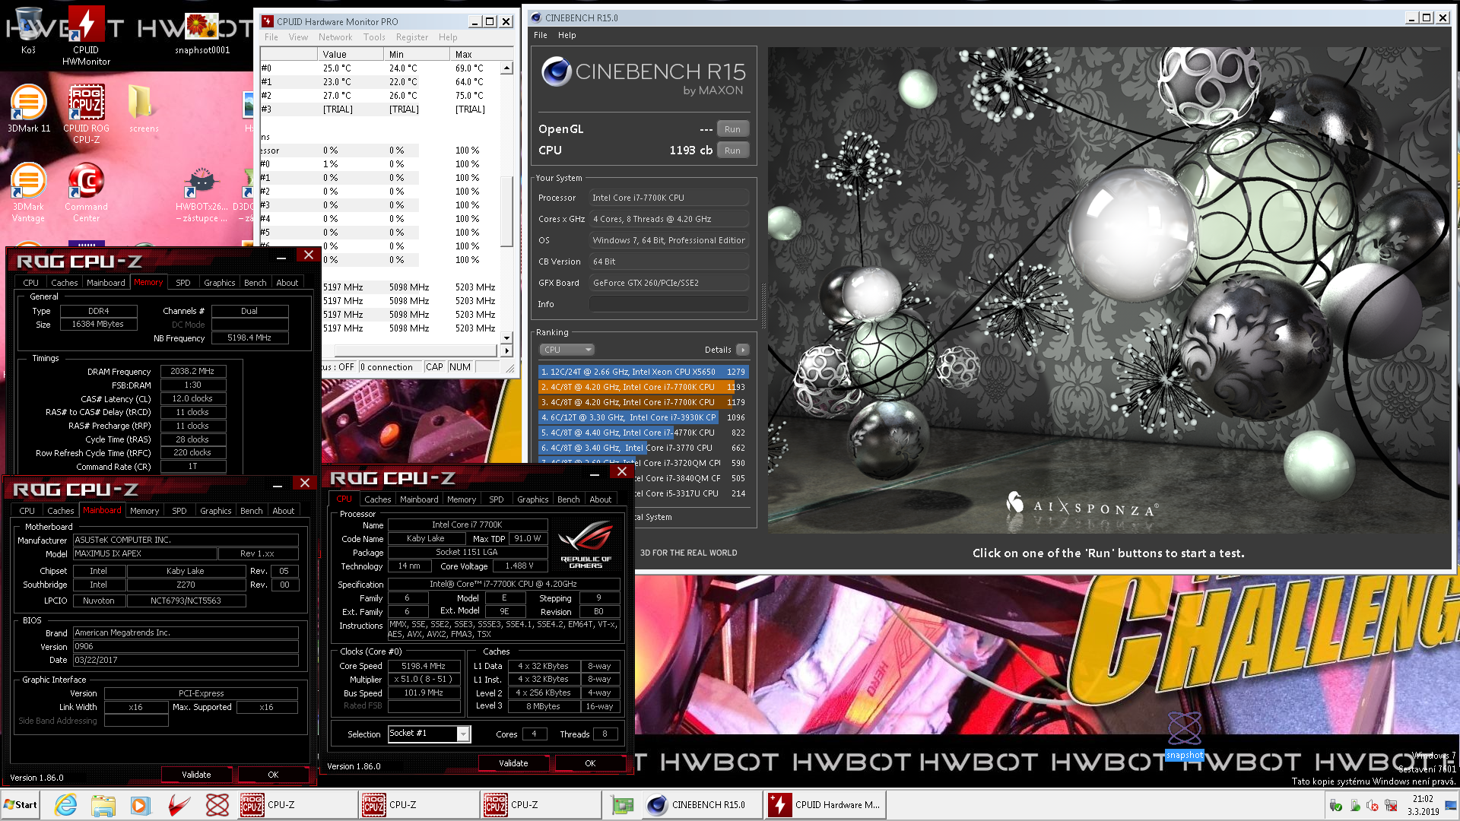
Task: Run the OpenGL test in Cinebench
Action: (732, 129)
